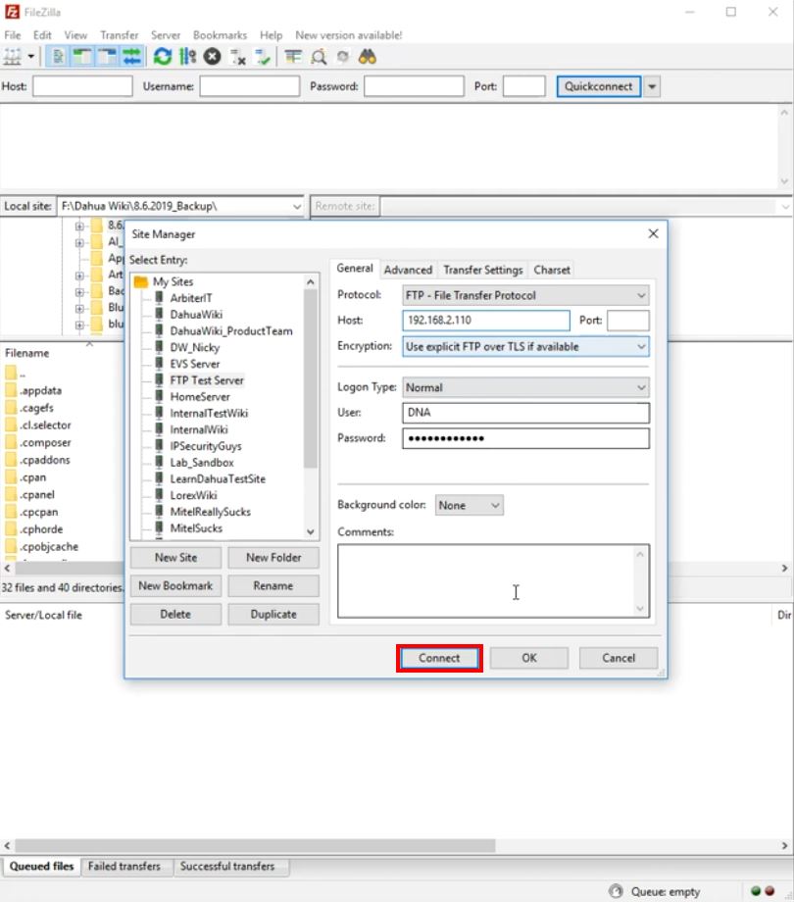Refresh file and folder lists
The height and width of the screenshot is (902, 794).
pos(163,57)
